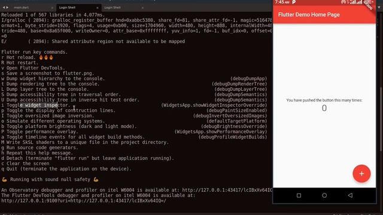This screenshot has width=383, height=215.
Task: Click 's Save a screenshot to flutter.png.' line
Action: 48,73
